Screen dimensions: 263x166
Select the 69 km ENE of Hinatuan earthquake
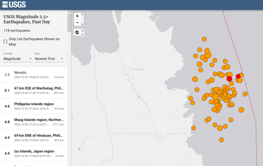pyautogui.click(x=34, y=137)
